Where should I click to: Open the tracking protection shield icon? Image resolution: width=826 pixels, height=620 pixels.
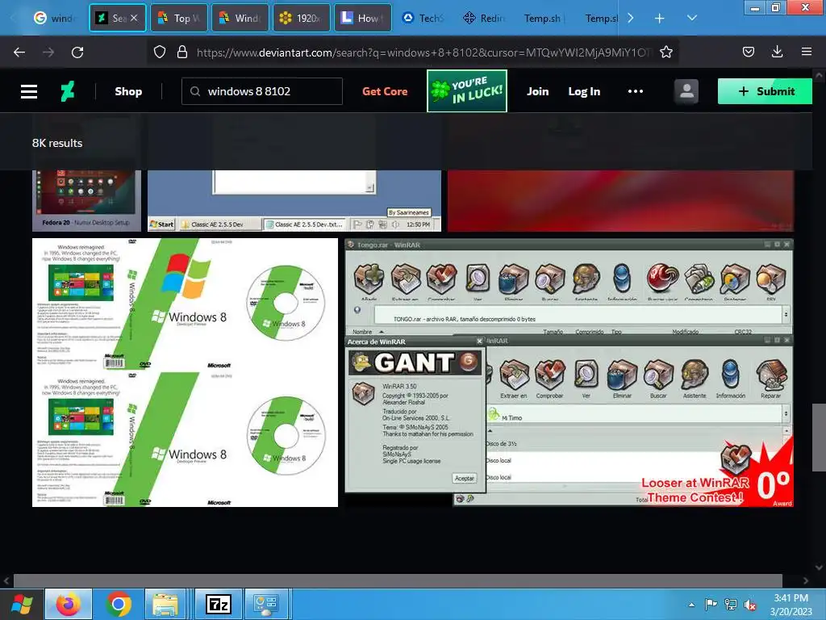pyautogui.click(x=160, y=52)
